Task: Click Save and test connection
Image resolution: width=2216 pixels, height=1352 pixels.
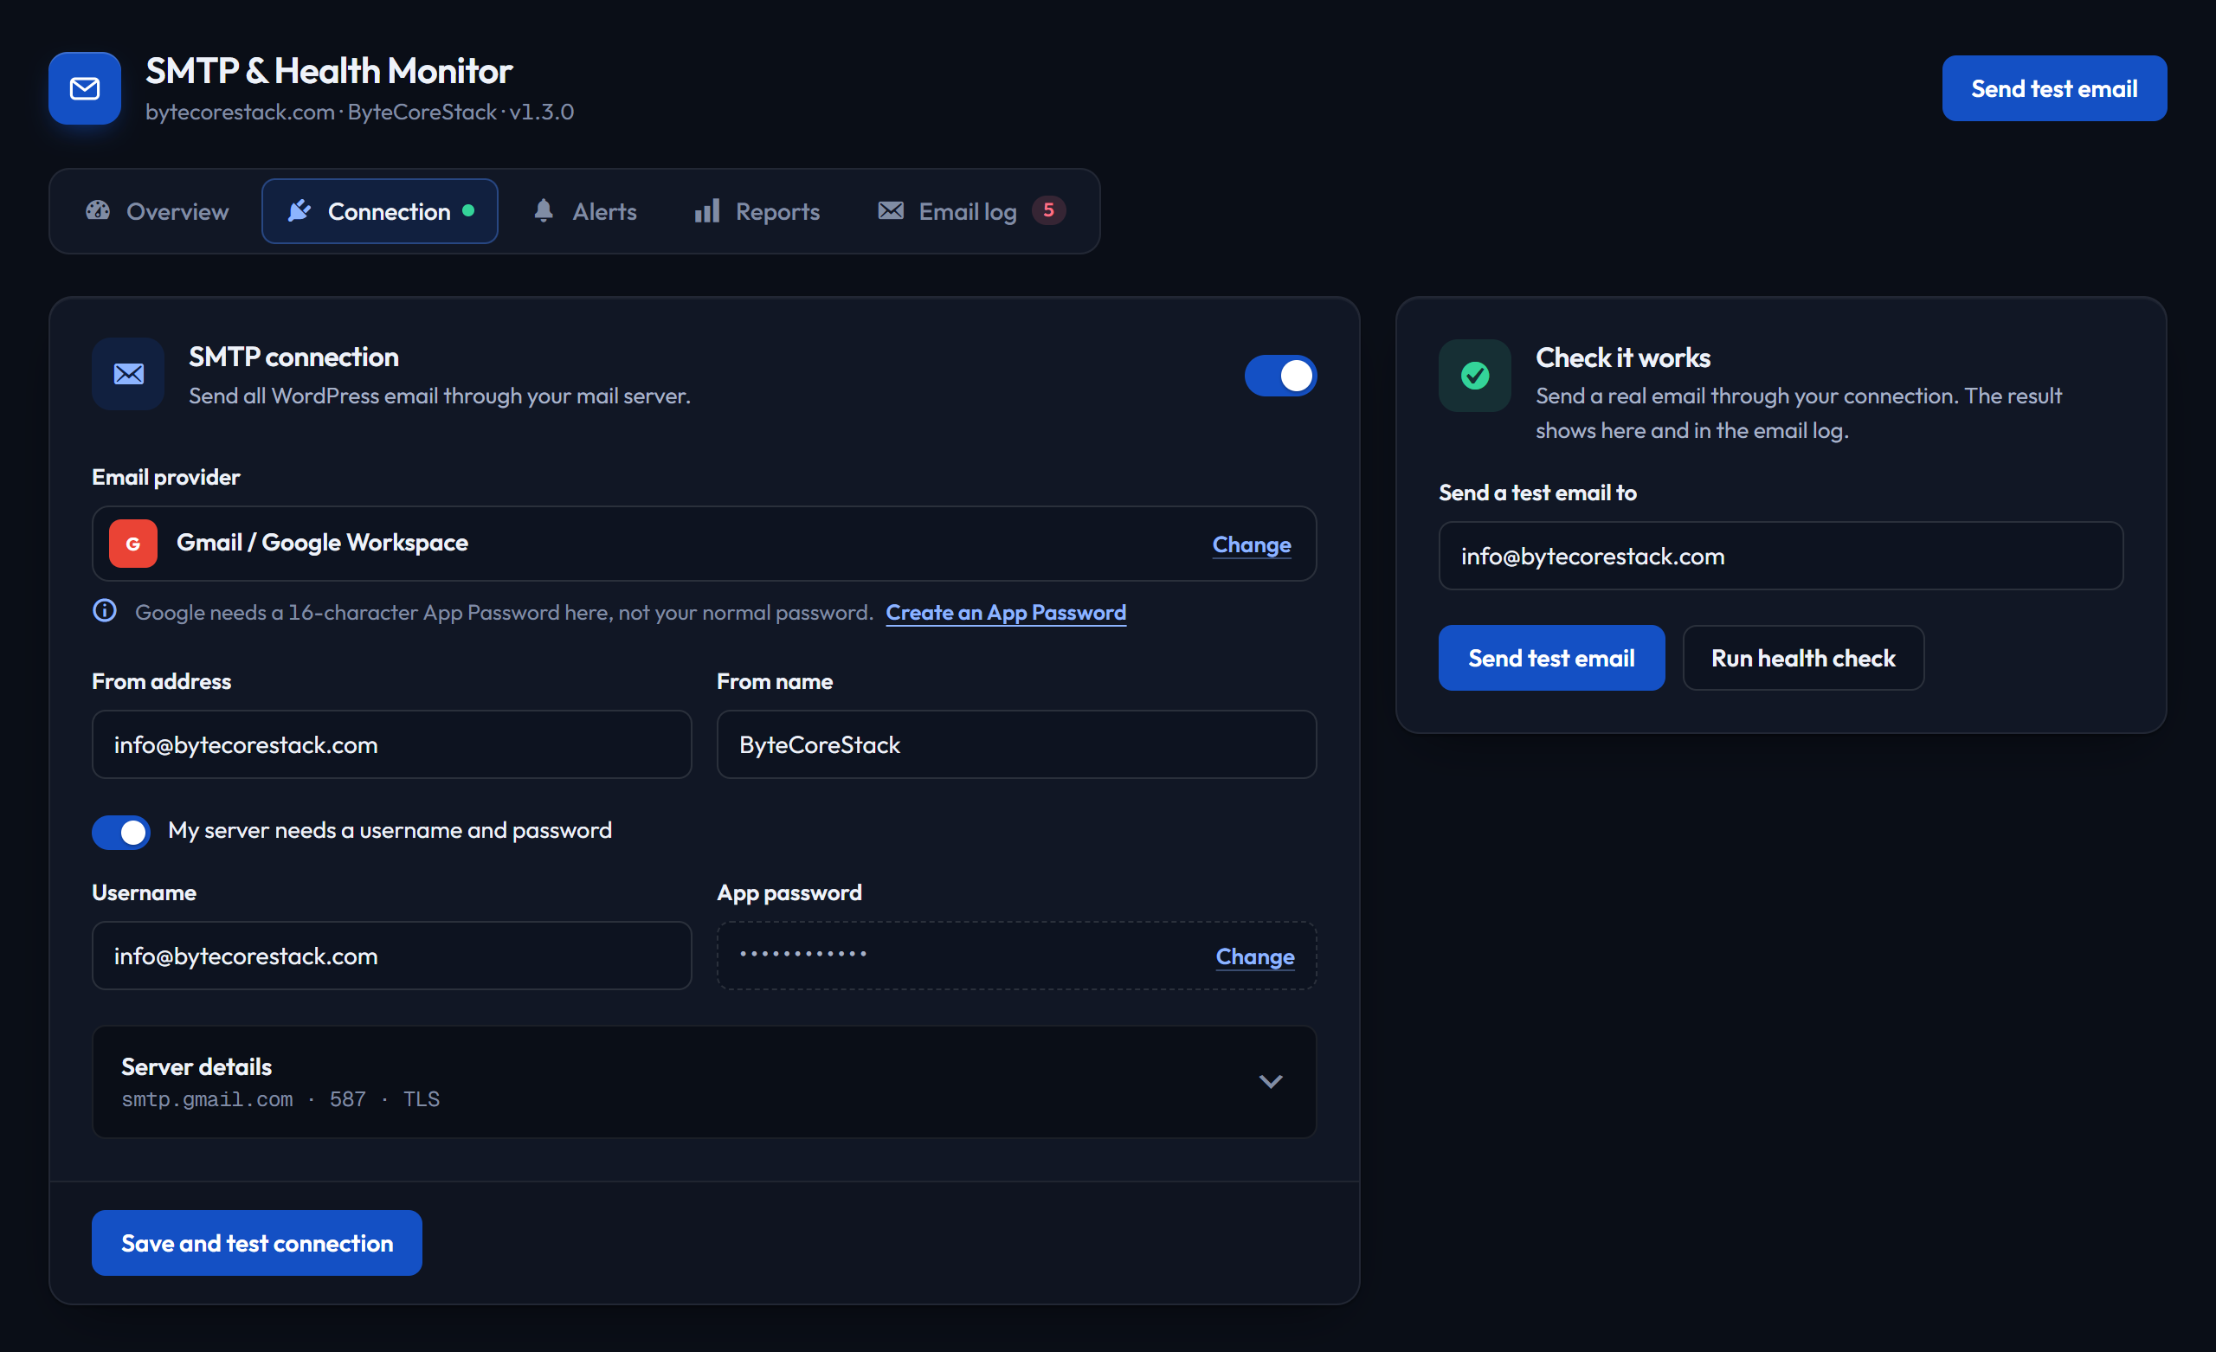Action: tap(257, 1242)
